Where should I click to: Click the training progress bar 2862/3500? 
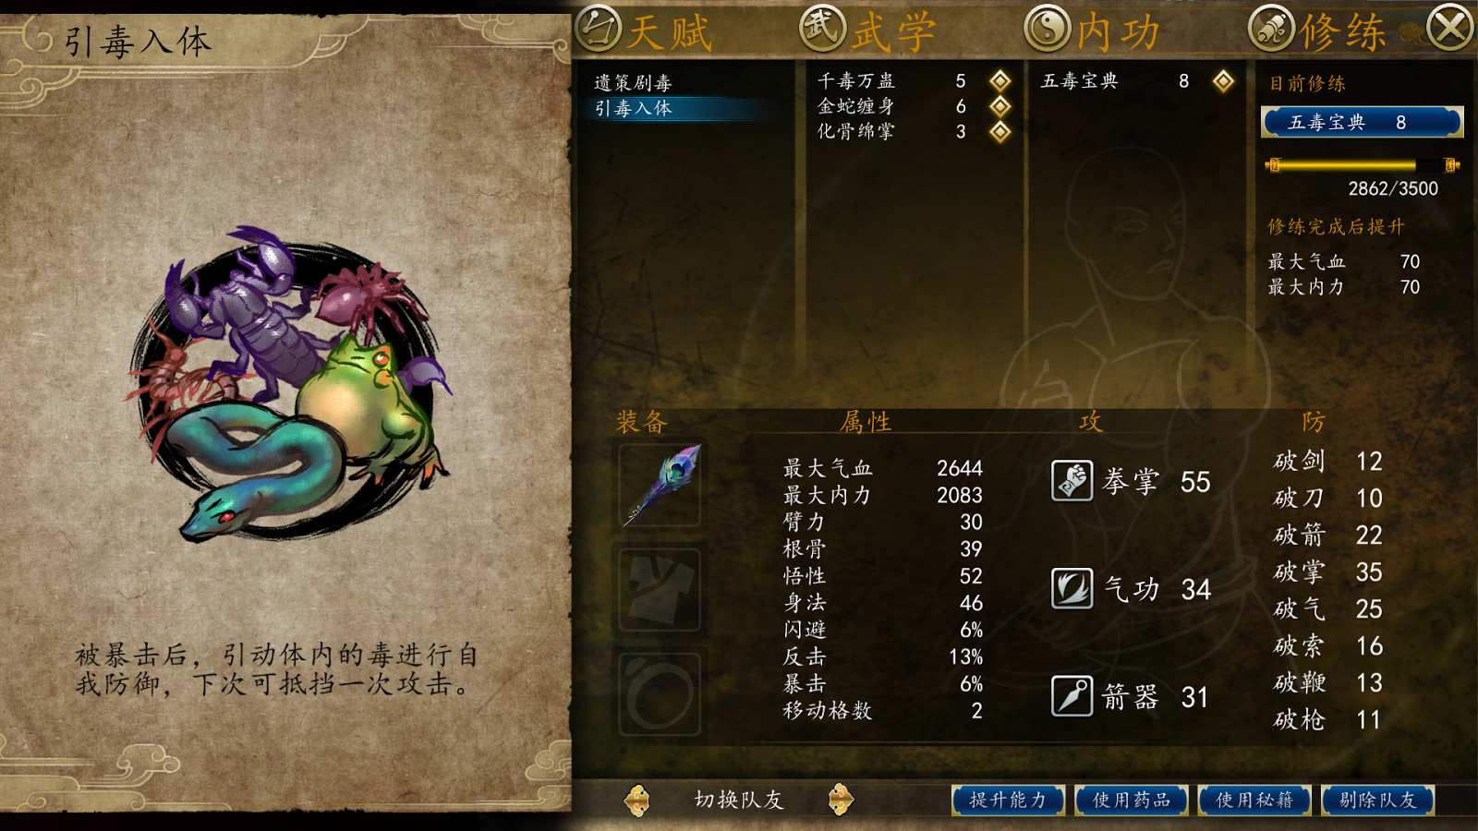[x=1362, y=165]
